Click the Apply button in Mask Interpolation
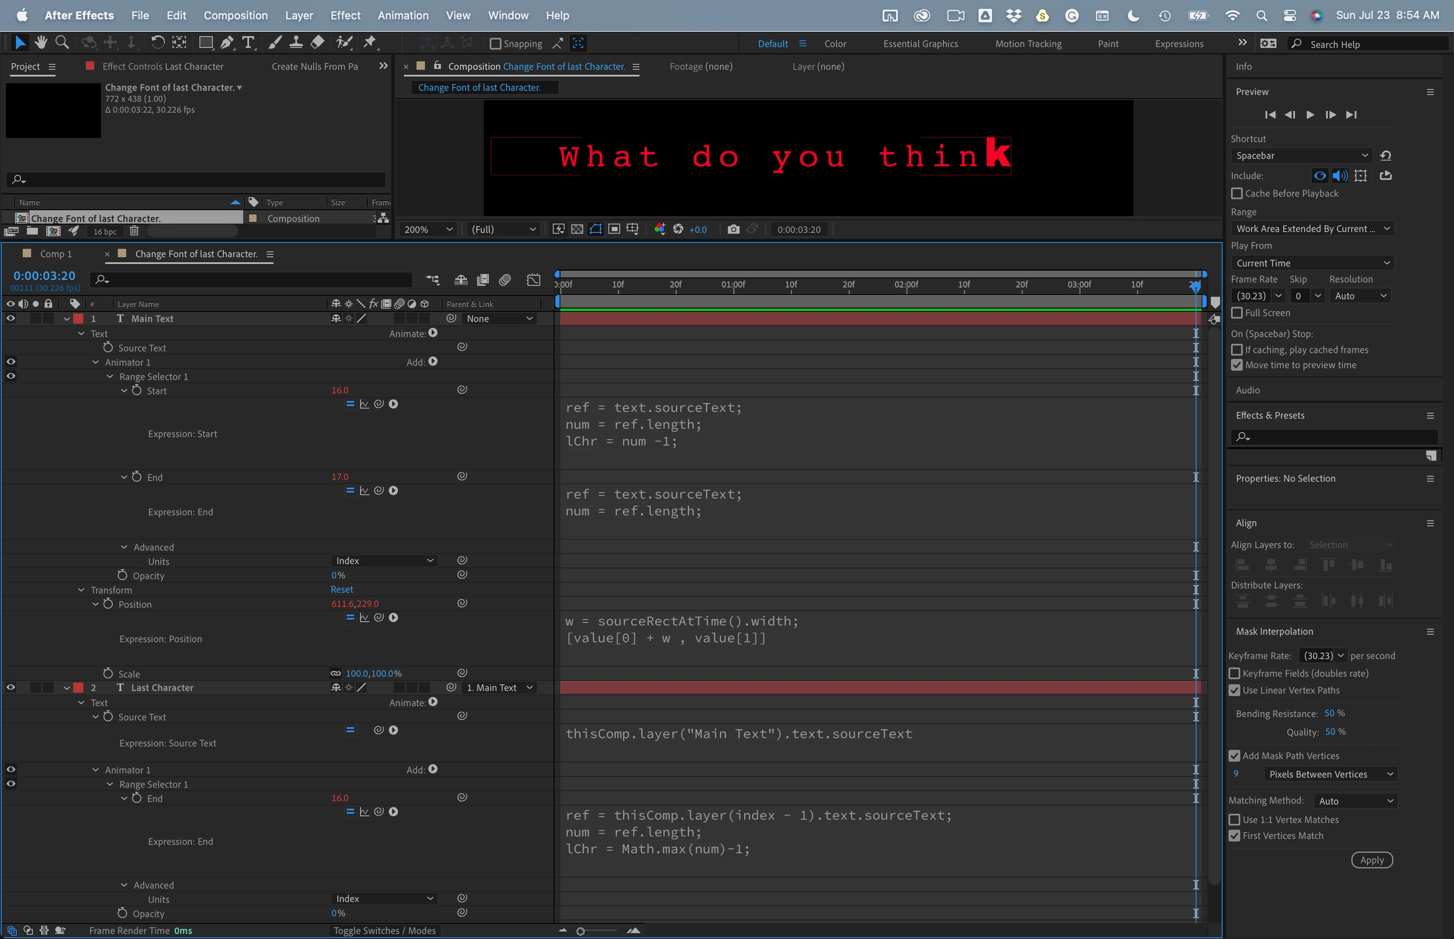The image size is (1454, 939). [1371, 860]
